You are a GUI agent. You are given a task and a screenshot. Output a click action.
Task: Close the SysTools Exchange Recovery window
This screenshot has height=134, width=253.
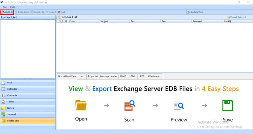coord(248,2)
